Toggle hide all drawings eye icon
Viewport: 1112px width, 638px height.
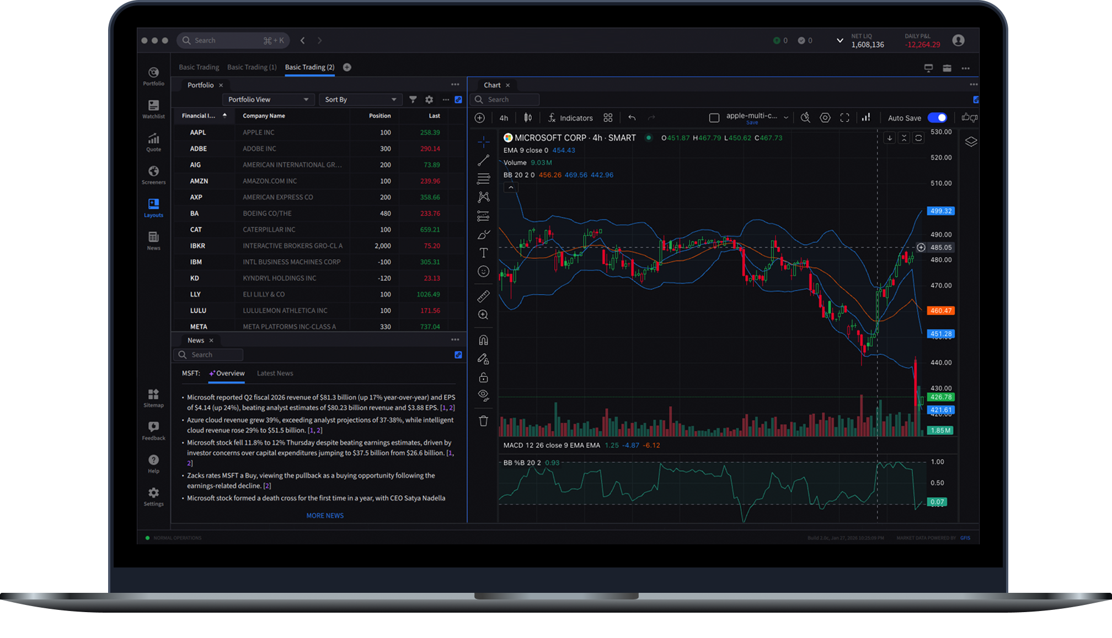(484, 395)
